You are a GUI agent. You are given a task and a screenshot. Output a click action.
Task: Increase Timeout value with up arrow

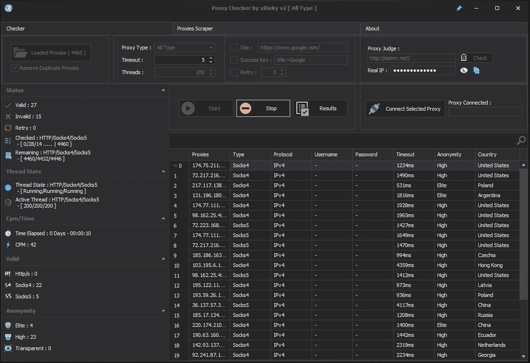click(x=211, y=58)
